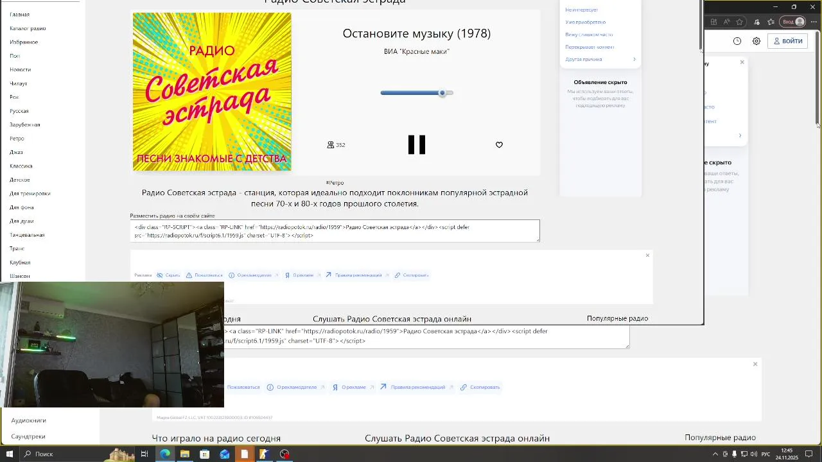The width and height of the screenshot is (822, 462).
Task: Pause the radio with the pause button
Action: pyautogui.click(x=417, y=144)
